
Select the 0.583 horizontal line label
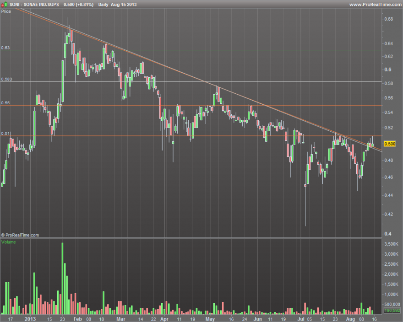point(6,79)
